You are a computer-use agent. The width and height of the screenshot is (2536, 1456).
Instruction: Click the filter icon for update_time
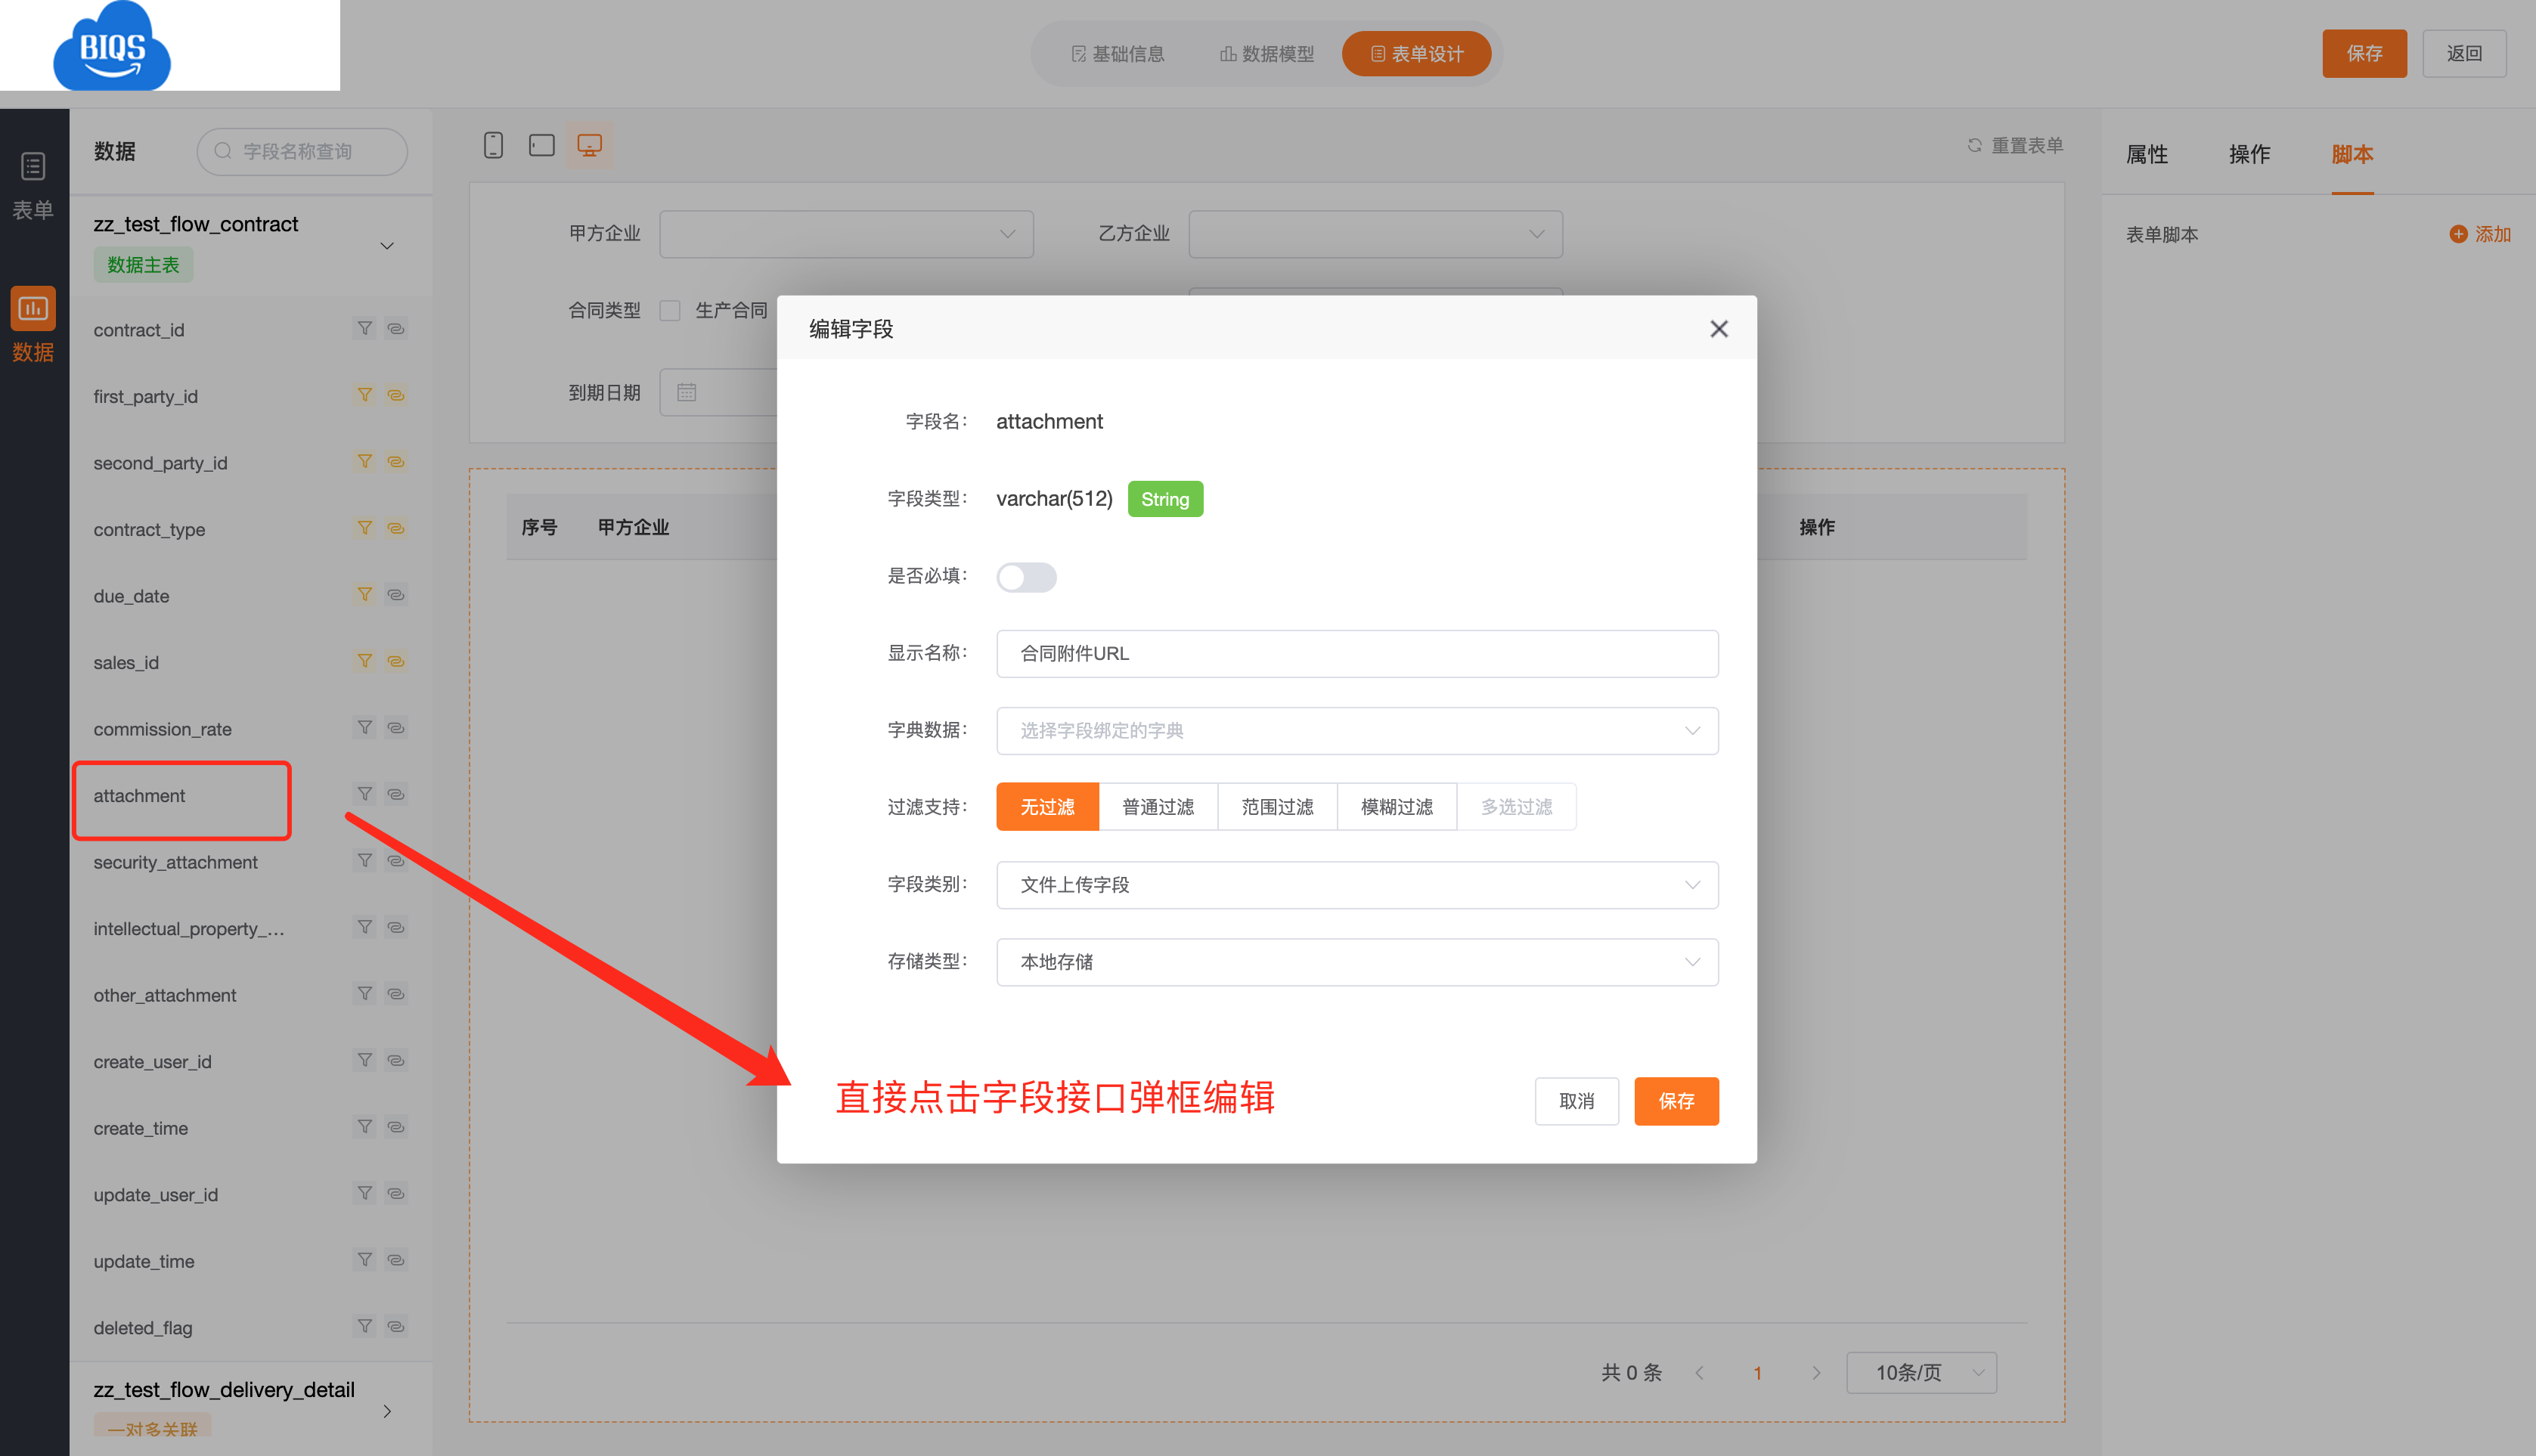coord(365,1259)
